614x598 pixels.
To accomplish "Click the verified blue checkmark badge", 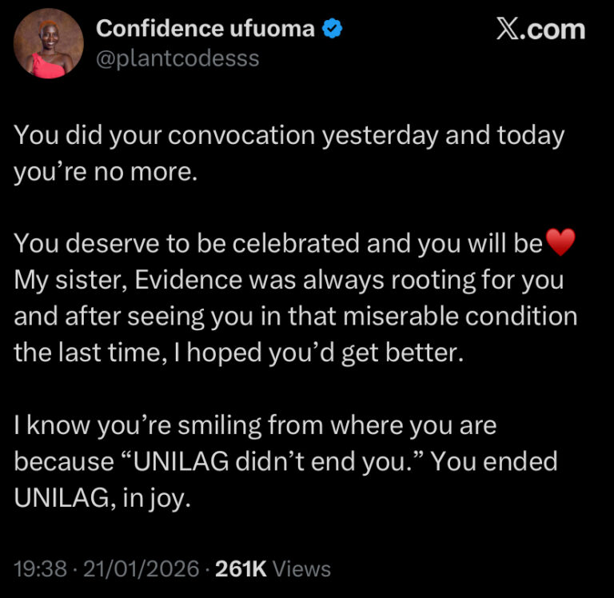I will click(333, 30).
